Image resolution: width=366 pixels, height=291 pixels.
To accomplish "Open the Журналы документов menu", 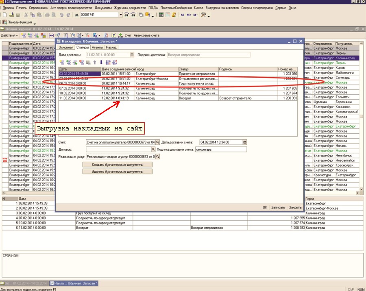I will [130, 8].
